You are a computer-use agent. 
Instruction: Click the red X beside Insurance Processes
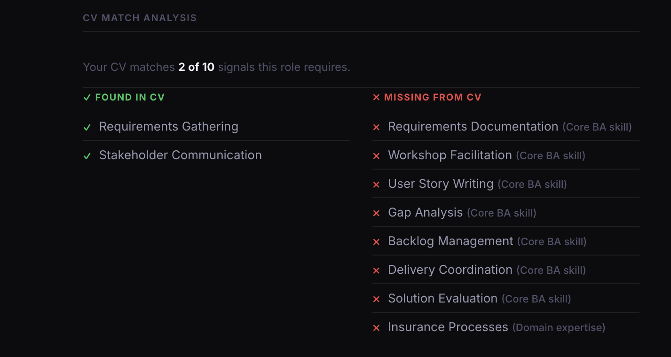[376, 328]
